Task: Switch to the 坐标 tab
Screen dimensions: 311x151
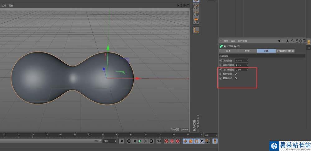Action: click(247, 51)
